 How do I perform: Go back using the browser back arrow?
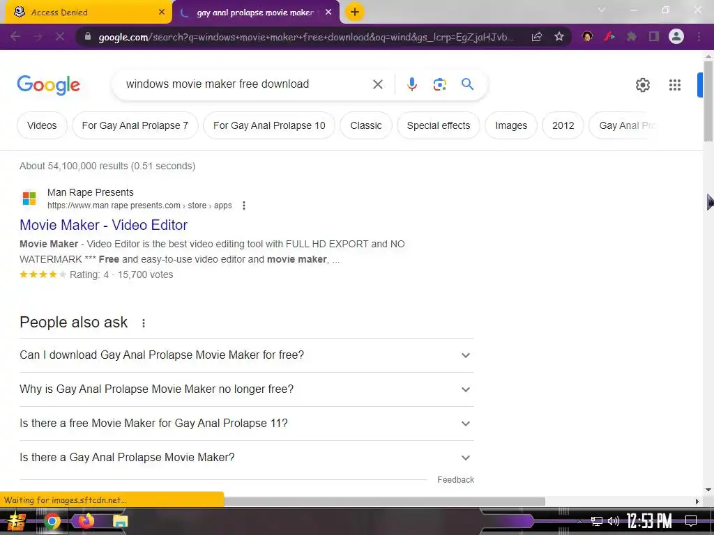[15, 36]
